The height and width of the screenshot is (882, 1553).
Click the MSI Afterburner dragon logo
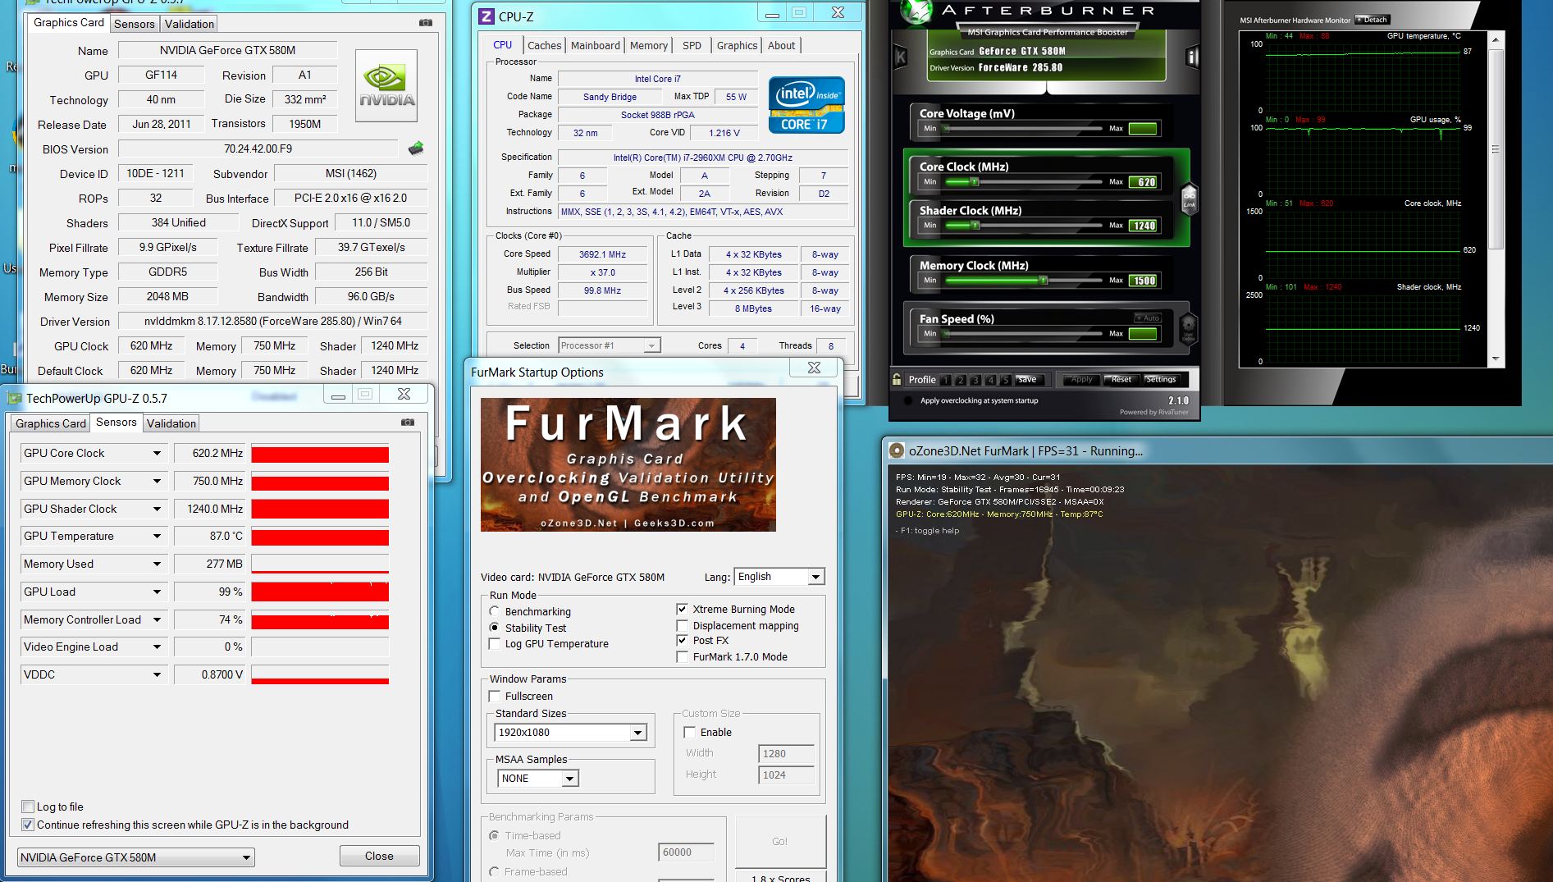coord(916,11)
